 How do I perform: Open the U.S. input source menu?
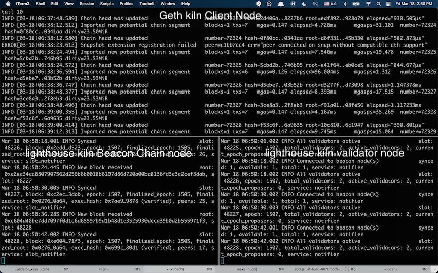pyautogui.click(x=331, y=4)
